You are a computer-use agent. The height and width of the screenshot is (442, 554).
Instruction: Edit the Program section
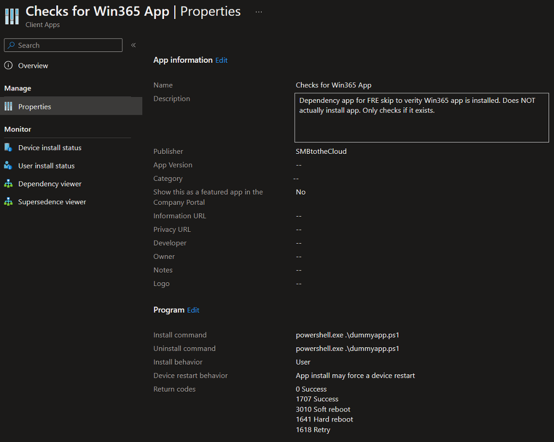click(193, 310)
